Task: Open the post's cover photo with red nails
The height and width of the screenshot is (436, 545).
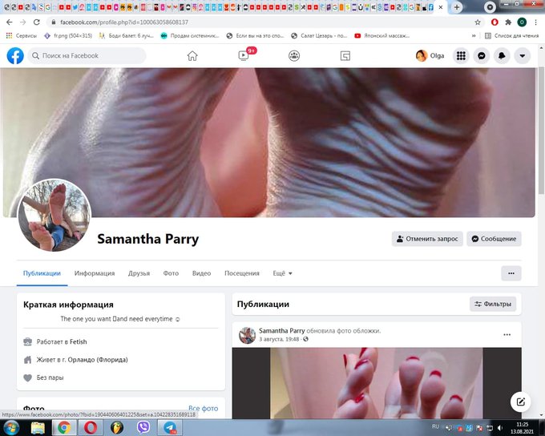Action: pyautogui.click(x=377, y=383)
